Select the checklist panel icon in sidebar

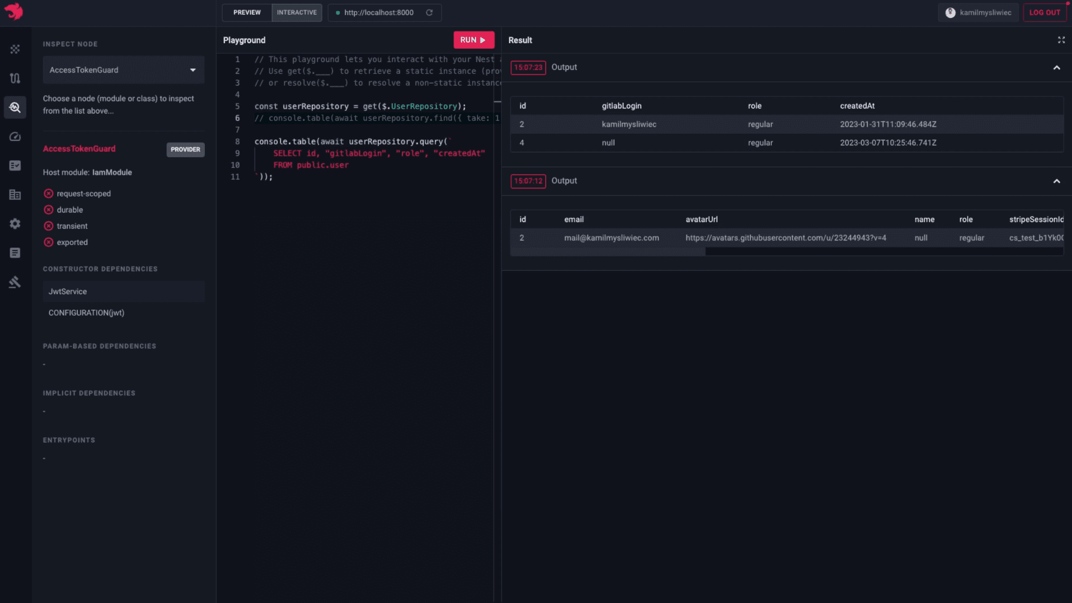click(x=15, y=166)
